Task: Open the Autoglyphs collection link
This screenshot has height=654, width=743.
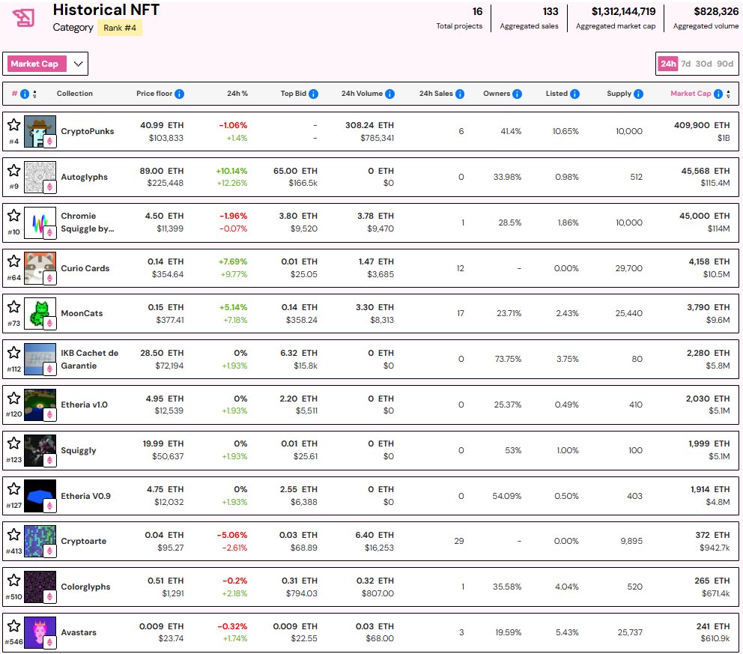Action: tap(84, 177)
